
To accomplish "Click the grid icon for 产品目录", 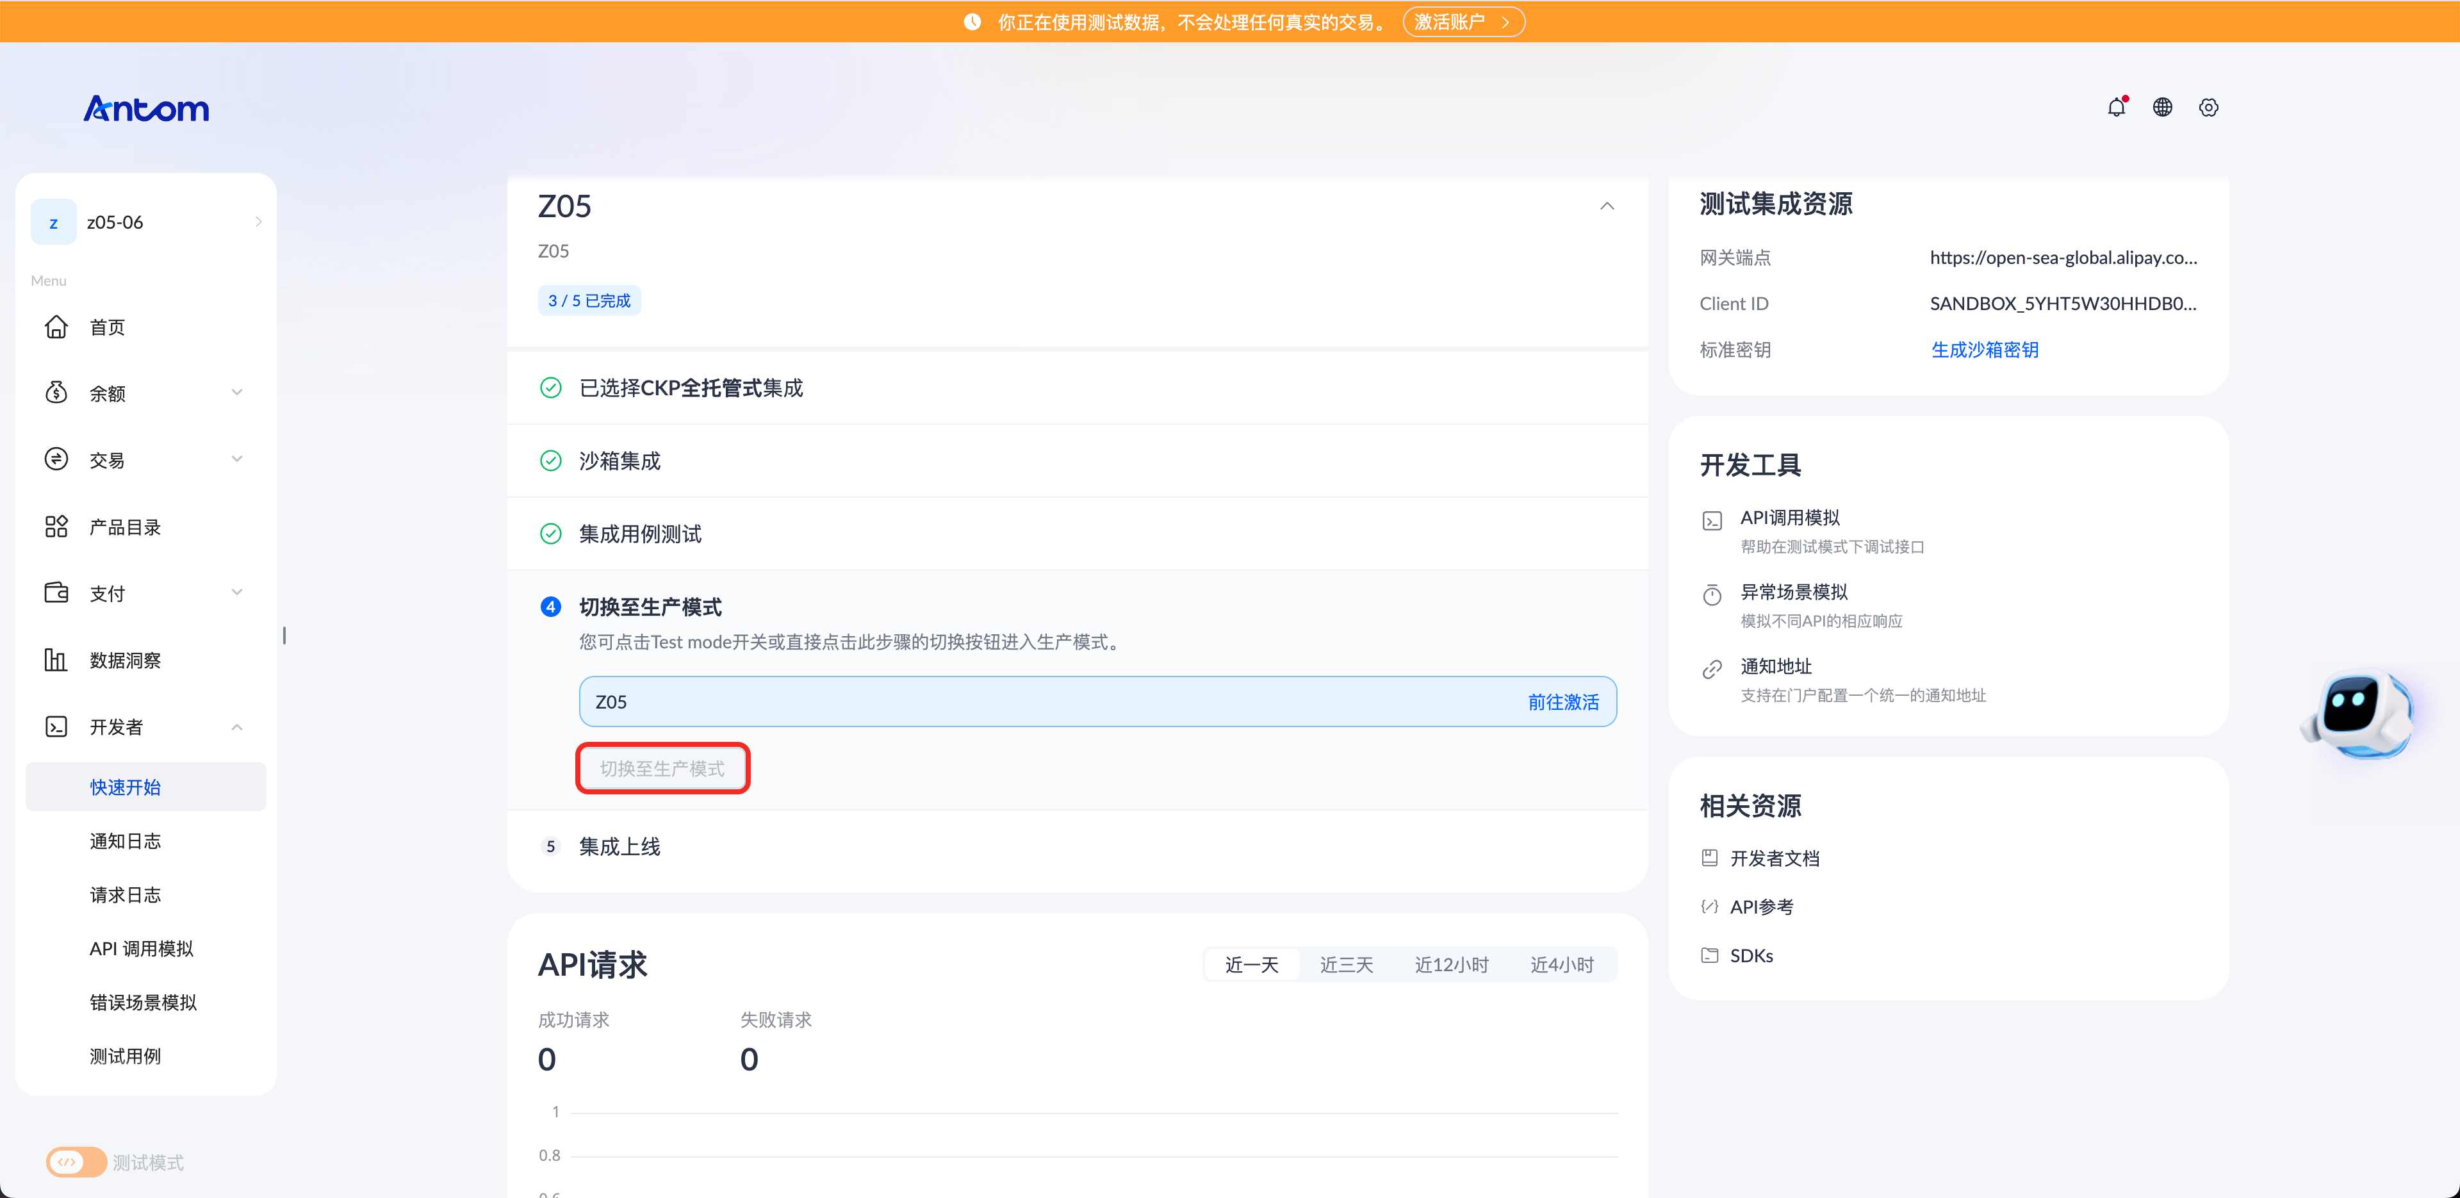I will click(x=56, y=527).
